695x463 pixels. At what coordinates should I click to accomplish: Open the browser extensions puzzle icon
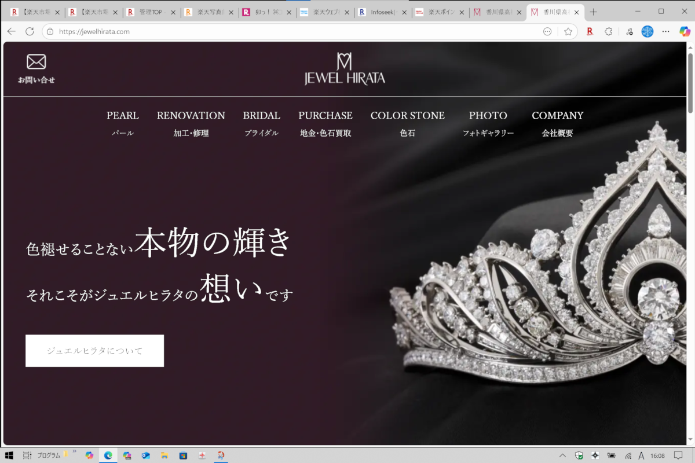[608, 32]
